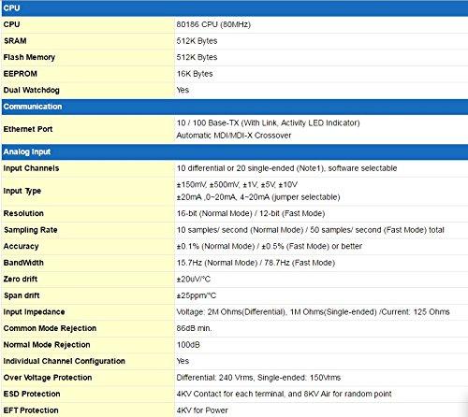Screen dimensions: 468x417
Task: Click the value '±25ppm/°C'
Action: [x=197, y=295]
